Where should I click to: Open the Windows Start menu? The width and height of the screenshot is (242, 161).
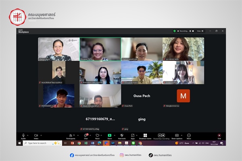(x=19, y=143)
